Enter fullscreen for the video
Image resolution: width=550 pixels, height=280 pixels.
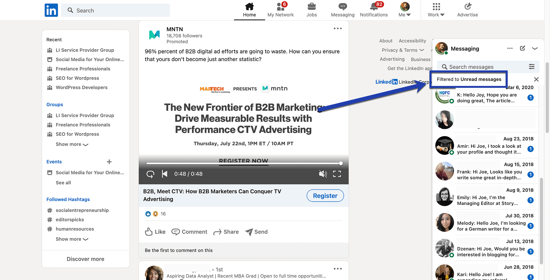[x=337, y=174]
